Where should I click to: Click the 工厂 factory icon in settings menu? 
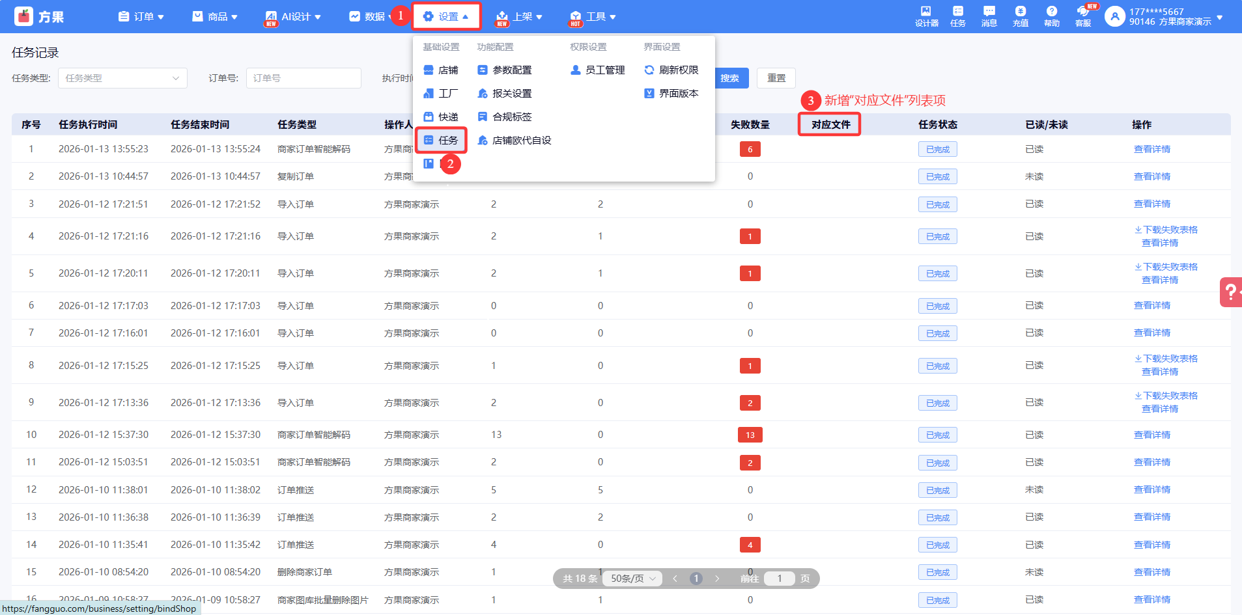429,93
